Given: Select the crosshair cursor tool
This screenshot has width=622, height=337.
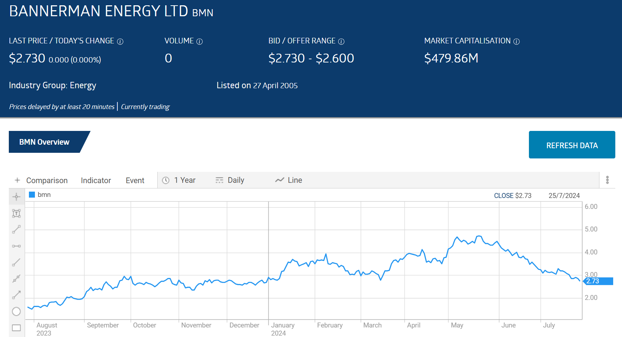Looking at the screenshot, I should [x=16, y=197].
